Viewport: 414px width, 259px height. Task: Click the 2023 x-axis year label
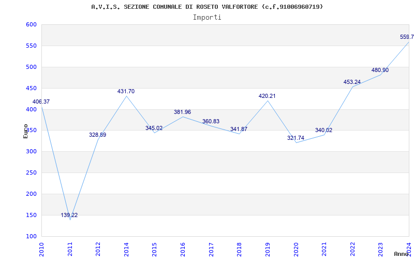point(380,249)
